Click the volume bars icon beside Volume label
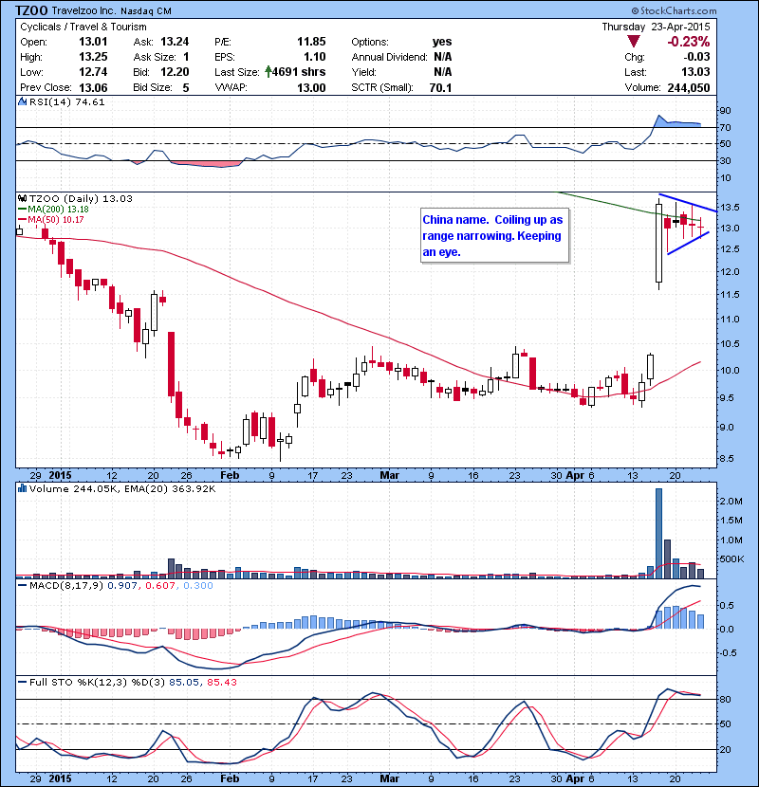Viewport: 759px width, 787px height. coord(22,488)
